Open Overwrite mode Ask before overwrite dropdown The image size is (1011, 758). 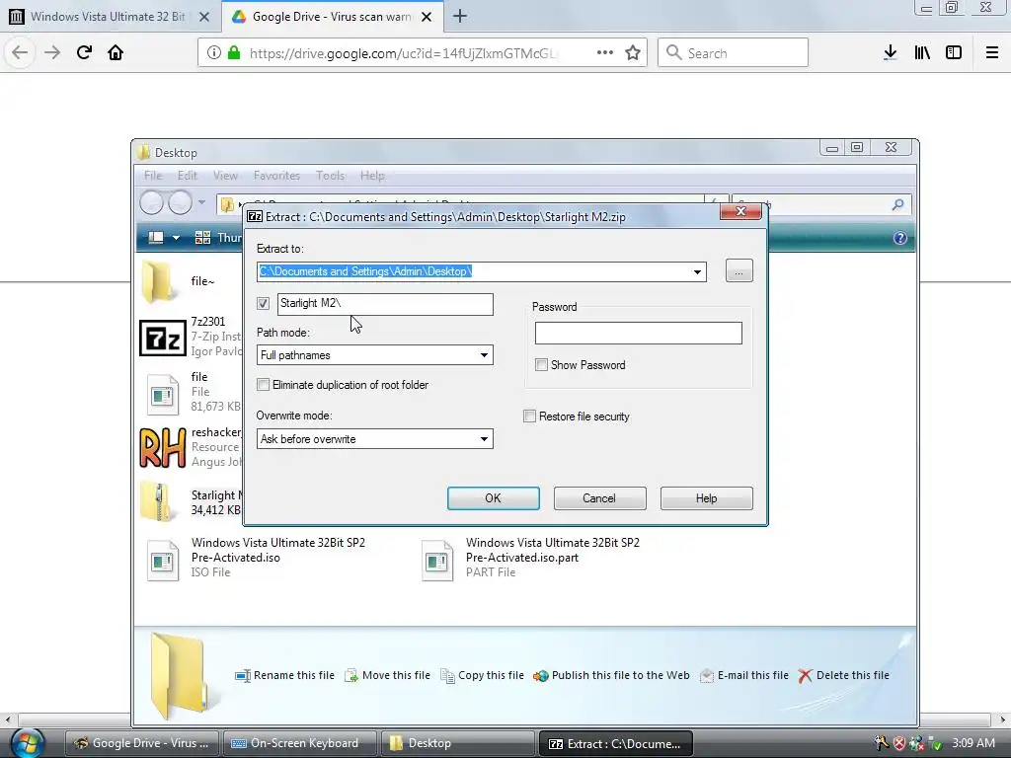pyautogui.click(x=374, y=439)
